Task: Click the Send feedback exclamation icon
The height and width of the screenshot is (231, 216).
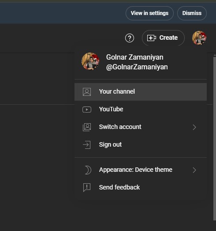Action: tap(87, 188)
